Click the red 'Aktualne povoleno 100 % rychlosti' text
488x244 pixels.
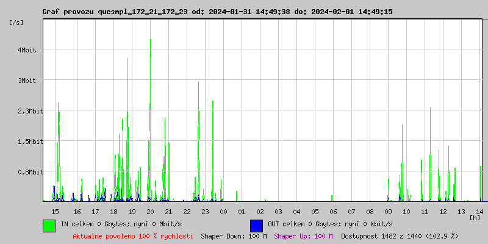tap(133, 235)
